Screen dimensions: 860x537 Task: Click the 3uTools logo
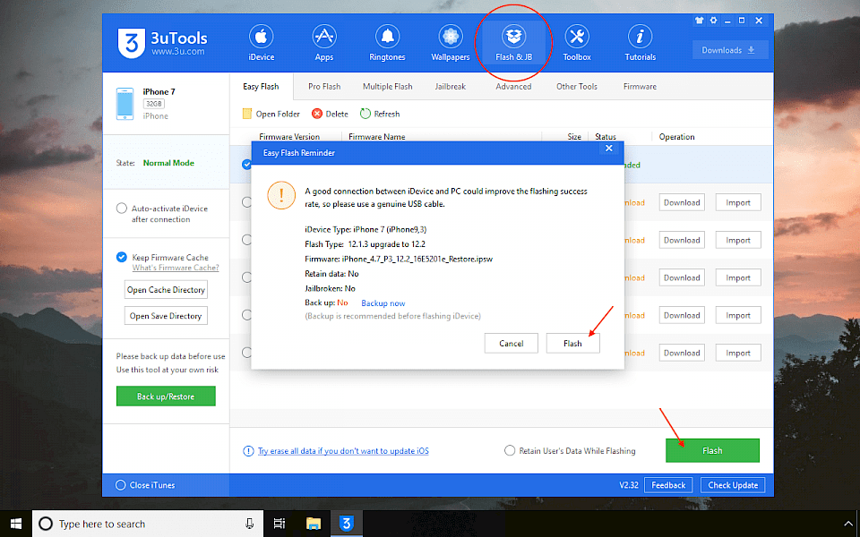coord(163,43)
